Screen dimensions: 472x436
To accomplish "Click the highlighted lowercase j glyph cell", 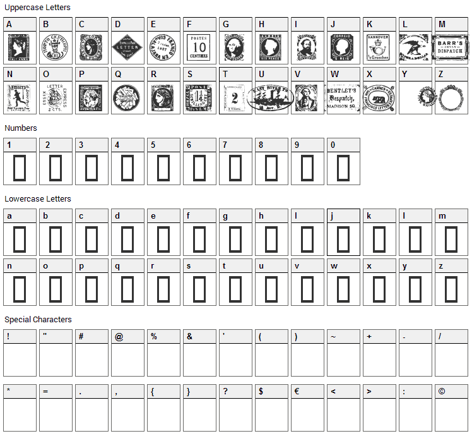I will [343, 232].
